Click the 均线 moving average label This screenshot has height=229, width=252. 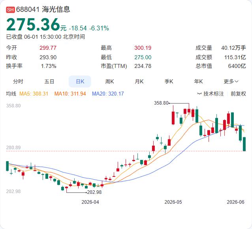tap(11, 94)
